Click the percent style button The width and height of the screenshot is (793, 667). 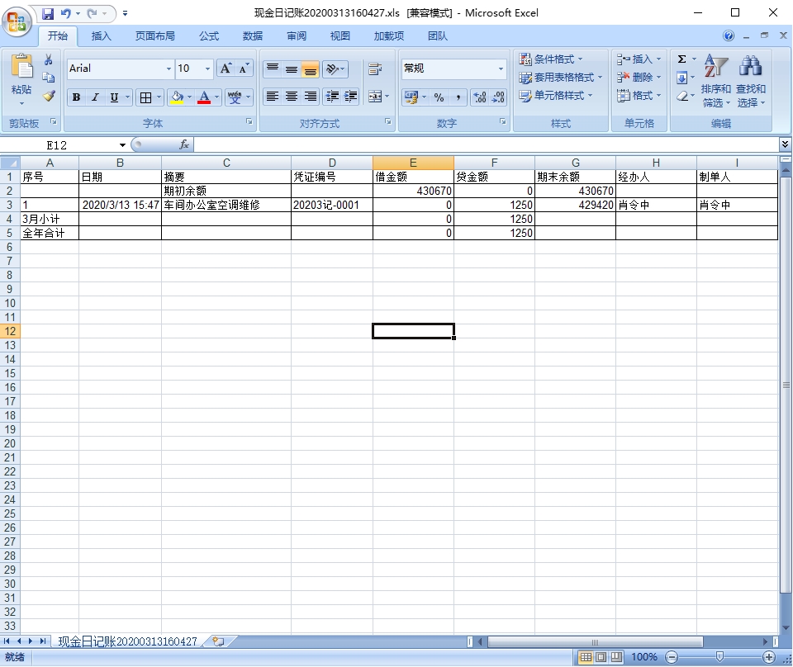(x=439, y=97)
